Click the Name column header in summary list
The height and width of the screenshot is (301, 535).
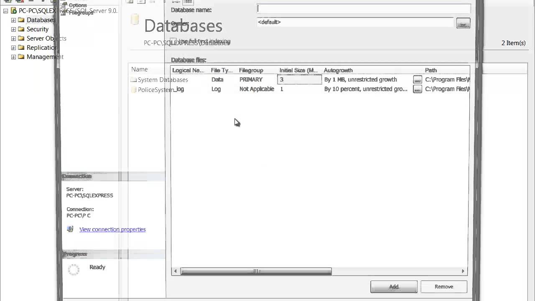coord(140,69)
